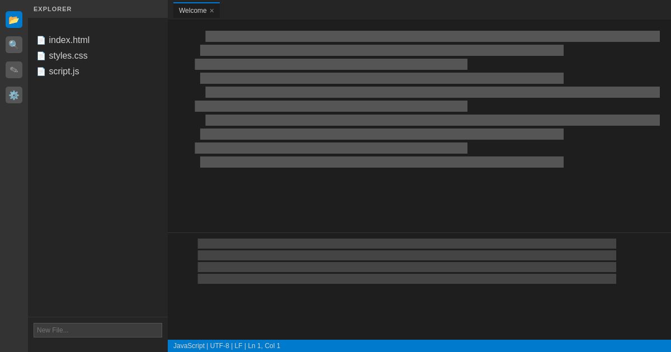Switch to the Welcome tab
The width and height of the screenshot is (671, 352).
click(192, 11)
